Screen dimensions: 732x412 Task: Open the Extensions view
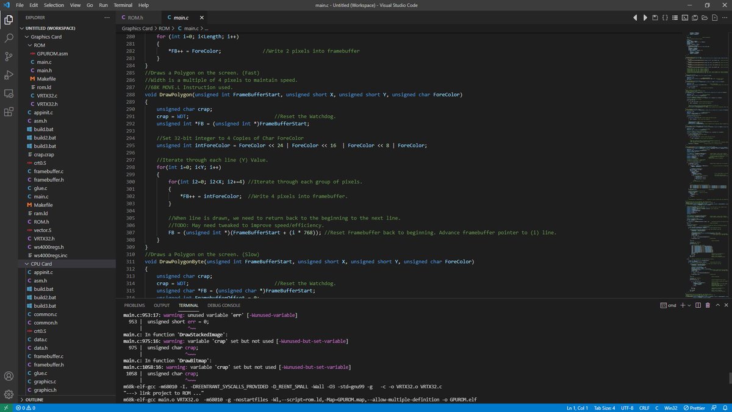(9, 112)
